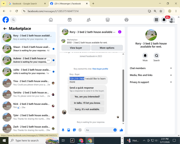Send a thumbs up like

point(121,130)
